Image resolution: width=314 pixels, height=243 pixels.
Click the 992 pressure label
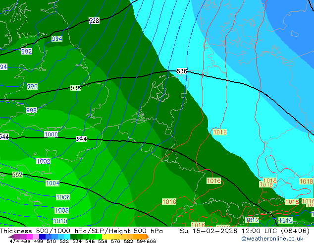click(x=27, y=51)
